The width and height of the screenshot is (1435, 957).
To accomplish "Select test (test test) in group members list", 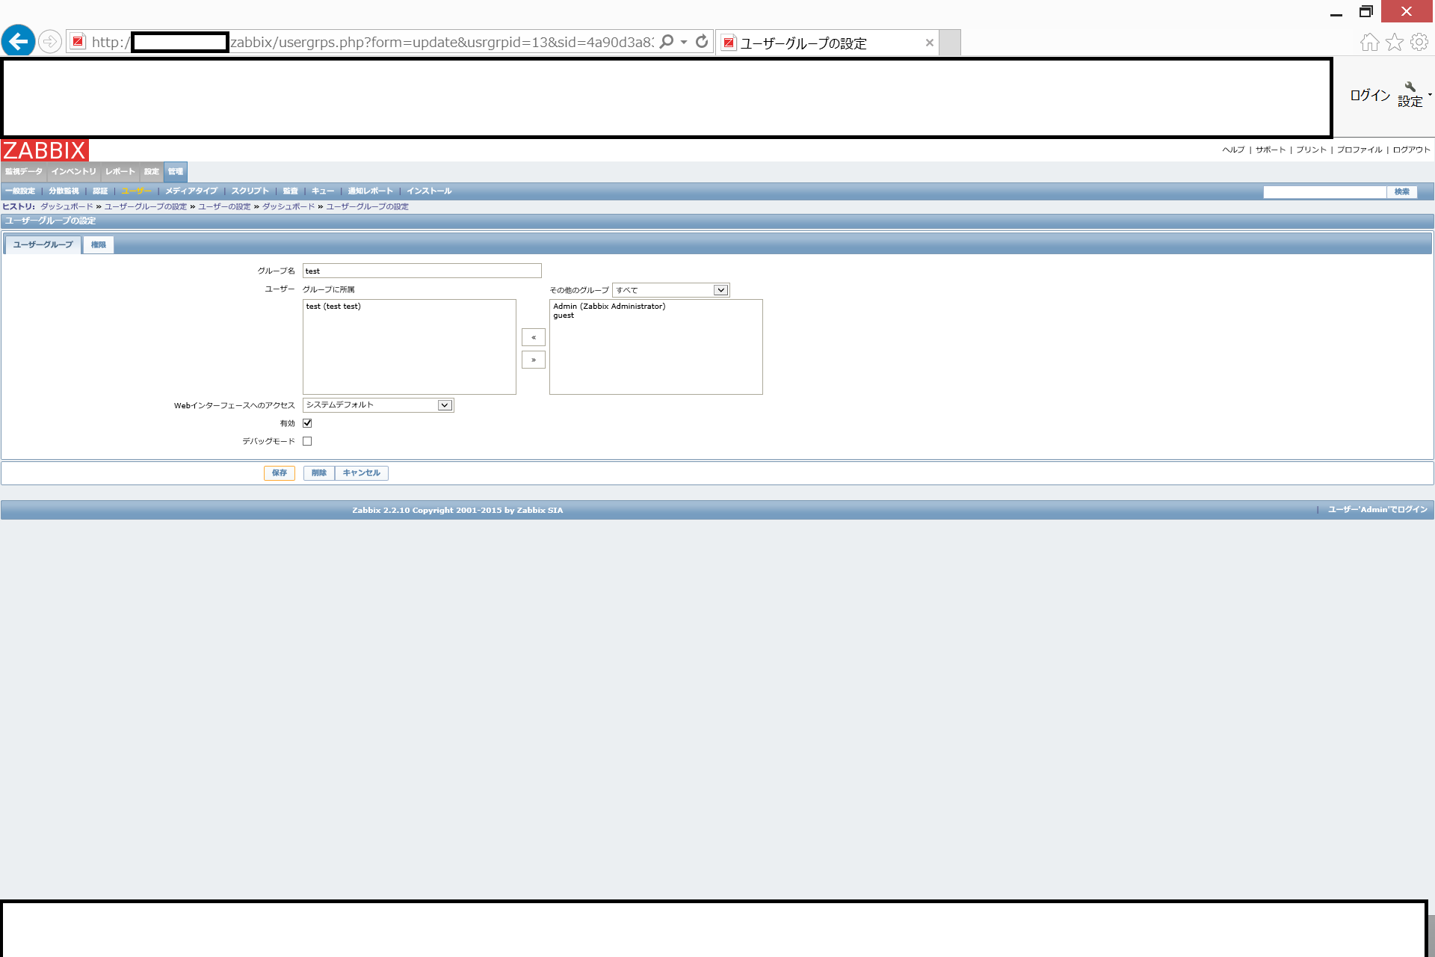I will (x=333, y=307).
